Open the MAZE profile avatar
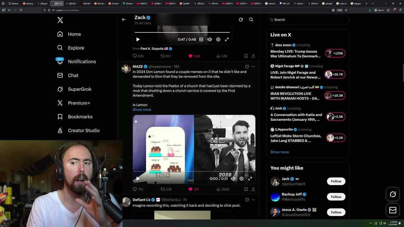This screenshot has height=227, width=404. (x=126, y=69)
